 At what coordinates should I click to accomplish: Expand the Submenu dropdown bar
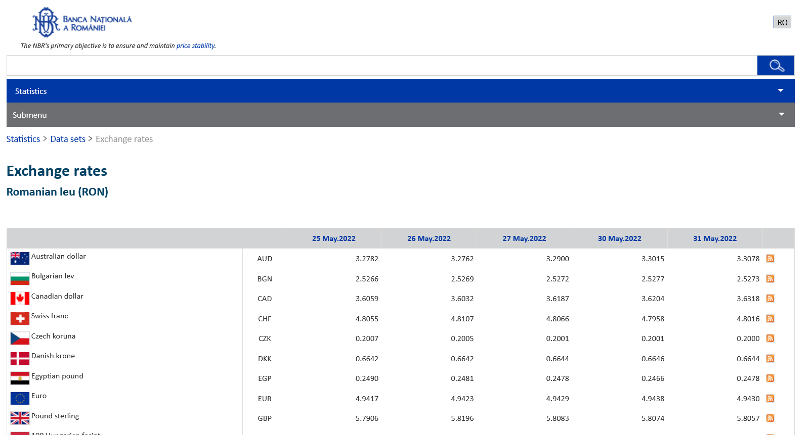coord(400,115)
